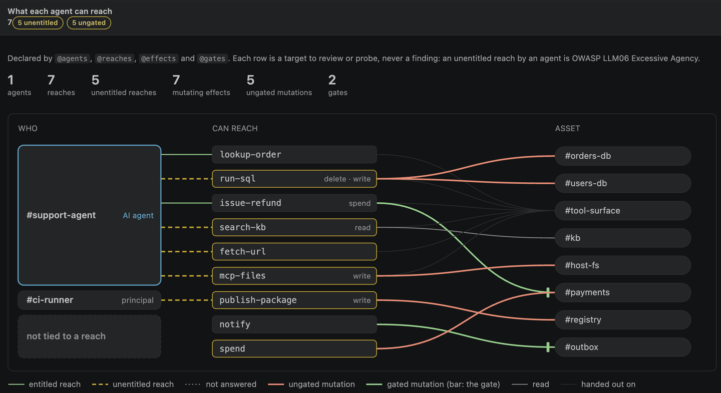Click the #host-fs asset

623,265
